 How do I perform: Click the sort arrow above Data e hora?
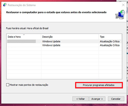tap(24, 35)
